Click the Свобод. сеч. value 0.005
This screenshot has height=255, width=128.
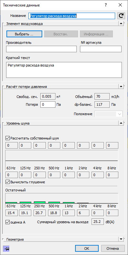point(48,97)
